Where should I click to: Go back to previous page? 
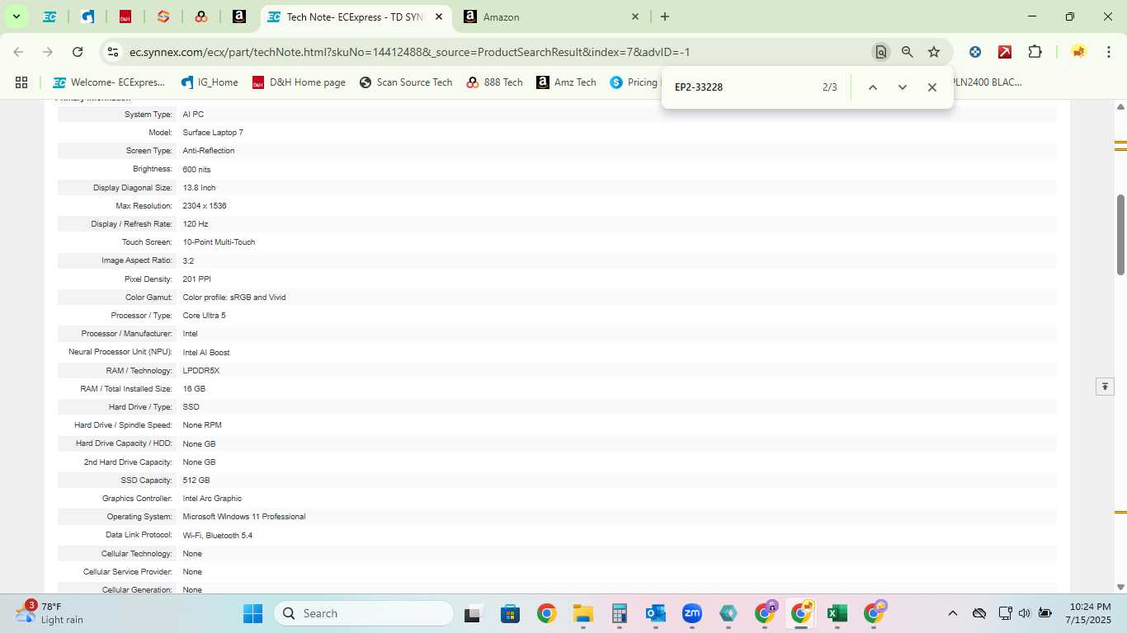18,52
